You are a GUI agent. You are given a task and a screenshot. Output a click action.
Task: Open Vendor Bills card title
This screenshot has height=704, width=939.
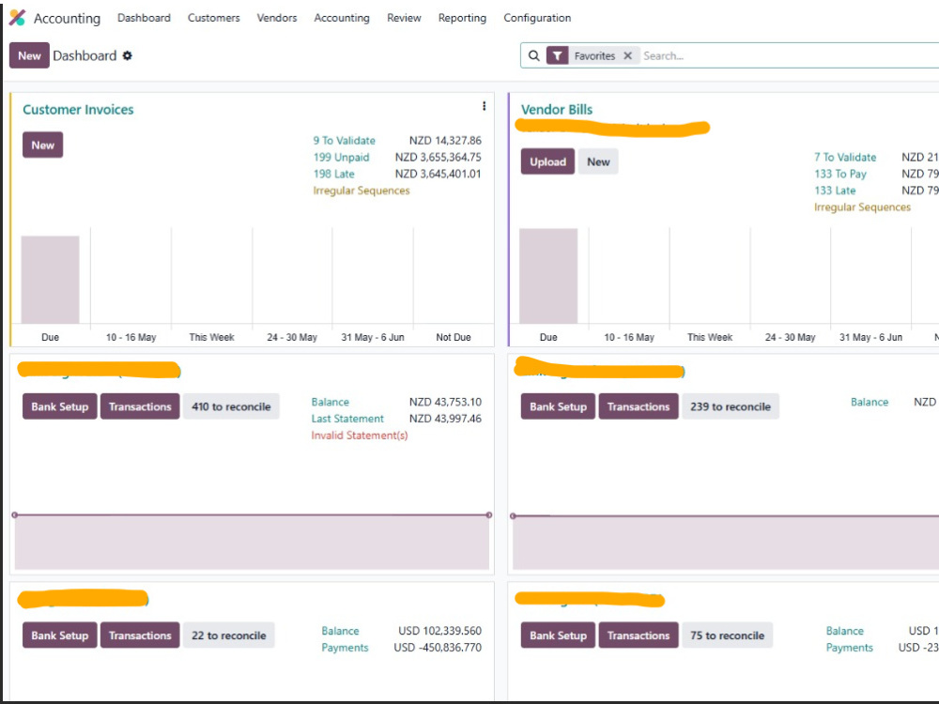[556, 110]
